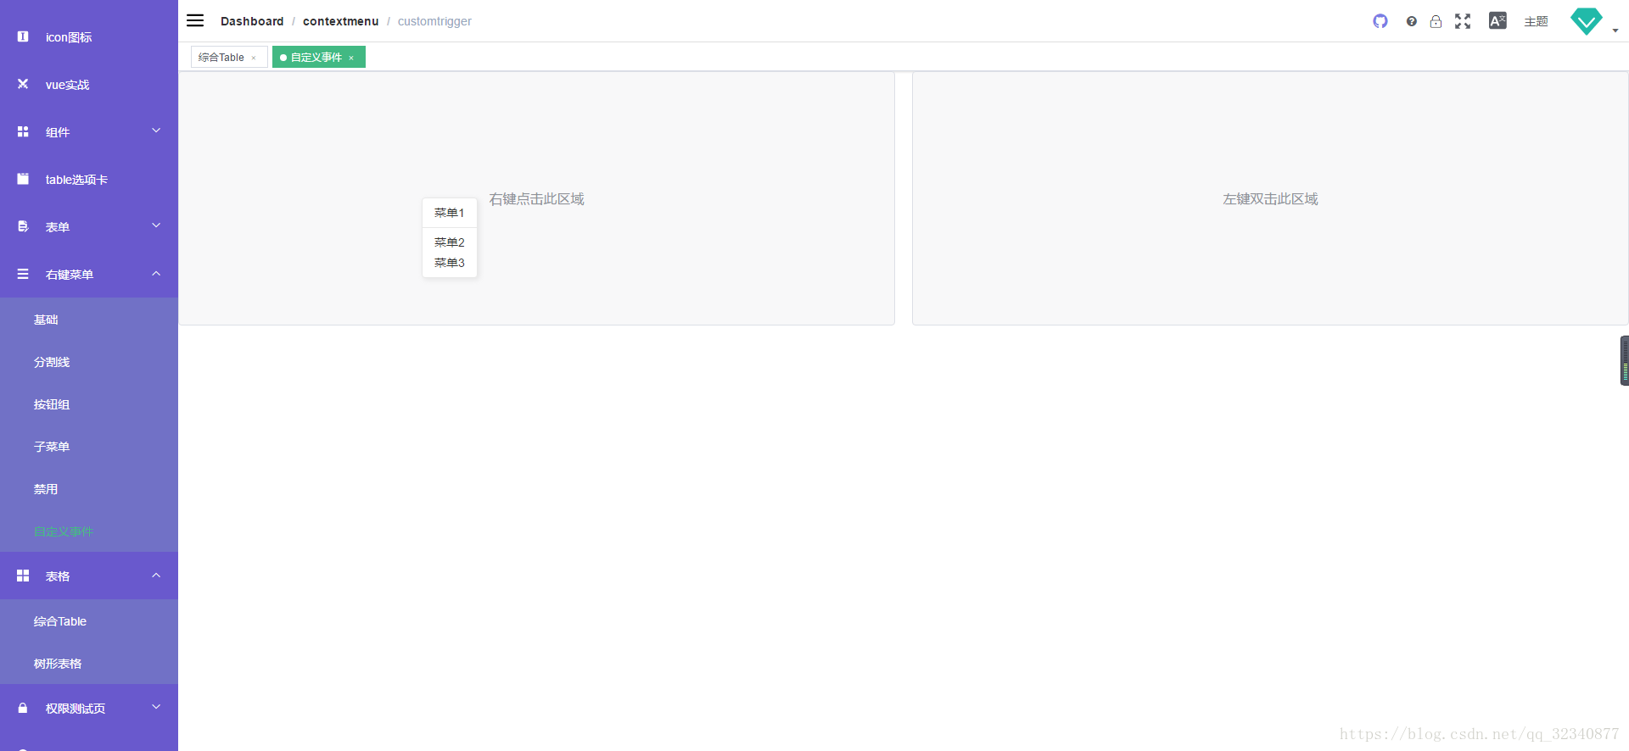Close the 综合Table tab
The width and height of the screenshot is (1629, 751).
click(x=254, y=58)
